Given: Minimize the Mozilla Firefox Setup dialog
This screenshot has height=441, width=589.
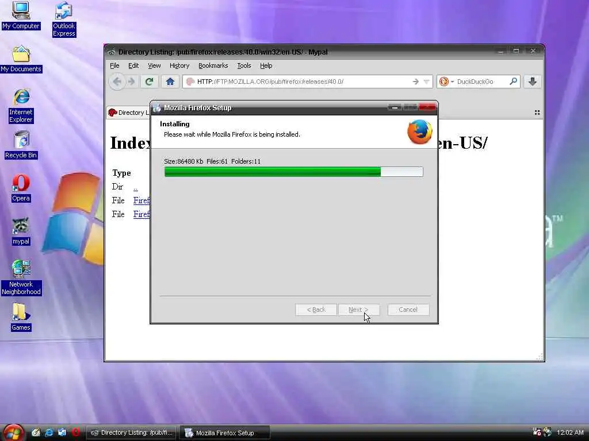Looking at the screenshot, I should 395,107.
